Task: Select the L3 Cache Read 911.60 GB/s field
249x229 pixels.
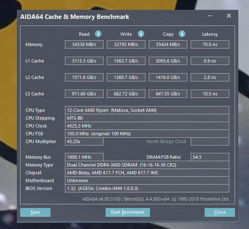Action: click(84, 94)
